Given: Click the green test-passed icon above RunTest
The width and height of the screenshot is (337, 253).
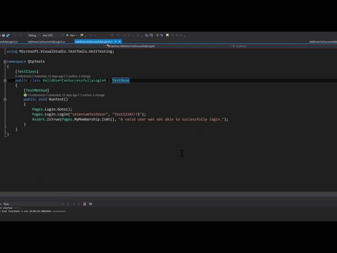Looking at the screenshot, I should click(25, 95).
